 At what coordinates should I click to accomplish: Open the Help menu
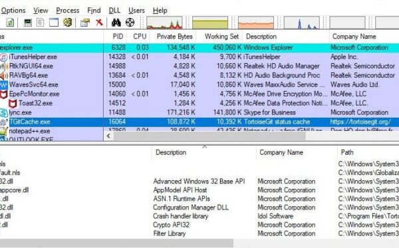(x=160, y=11)
